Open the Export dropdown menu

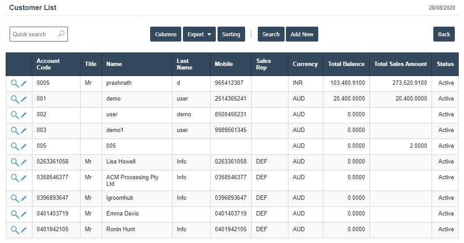click(199, 35)
